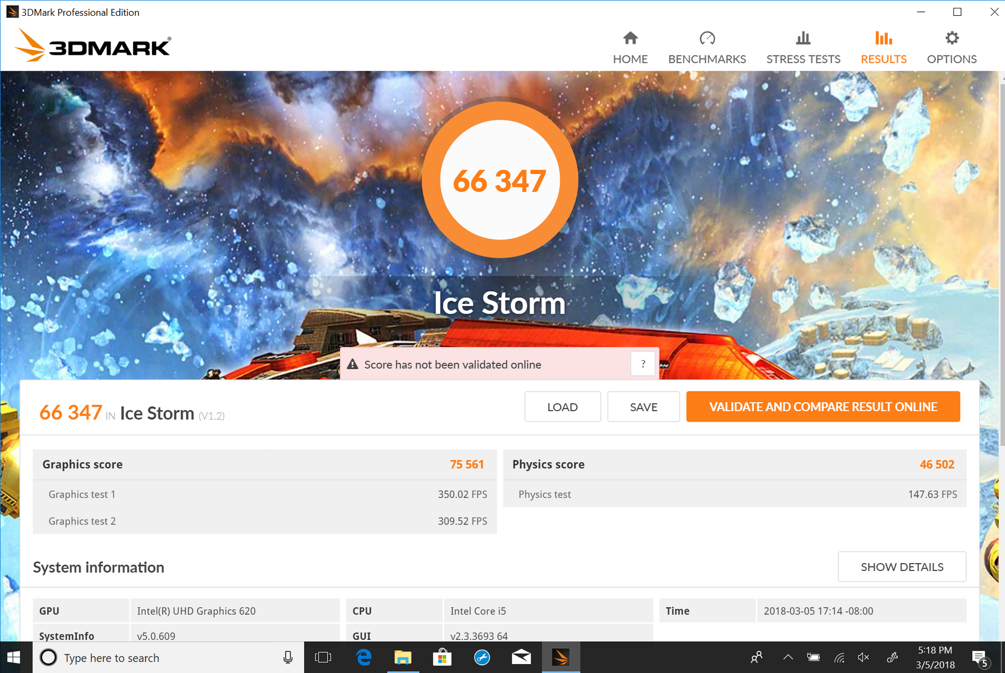Open the Options tab

[952, 48]
